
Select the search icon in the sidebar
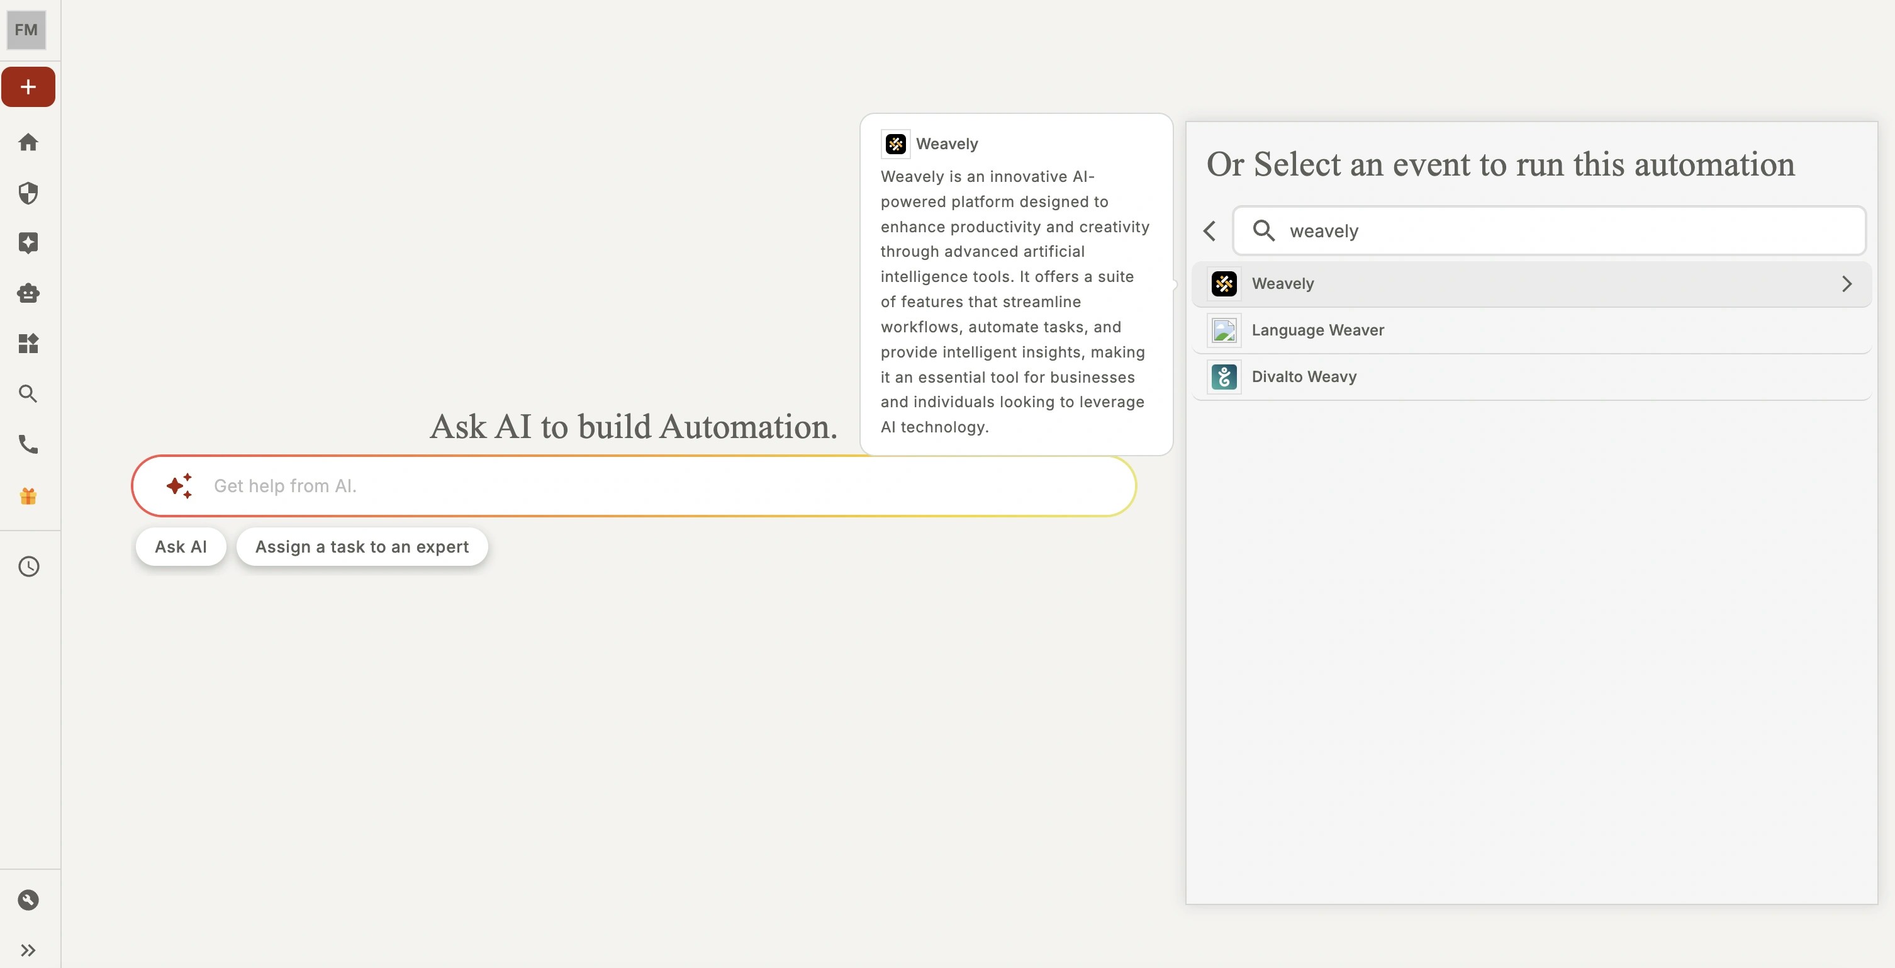(28, 394)
